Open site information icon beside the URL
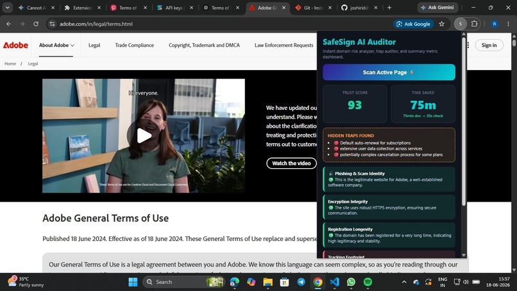 (x=52, y=24)
